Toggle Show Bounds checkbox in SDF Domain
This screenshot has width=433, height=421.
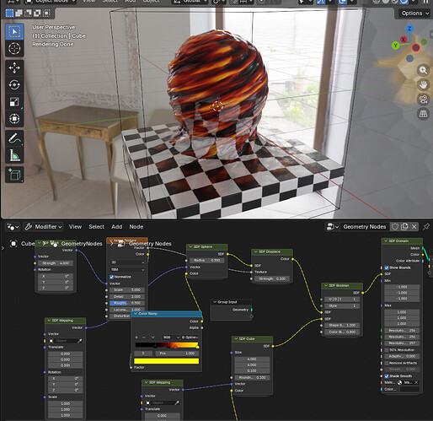[x=387, y=267]
